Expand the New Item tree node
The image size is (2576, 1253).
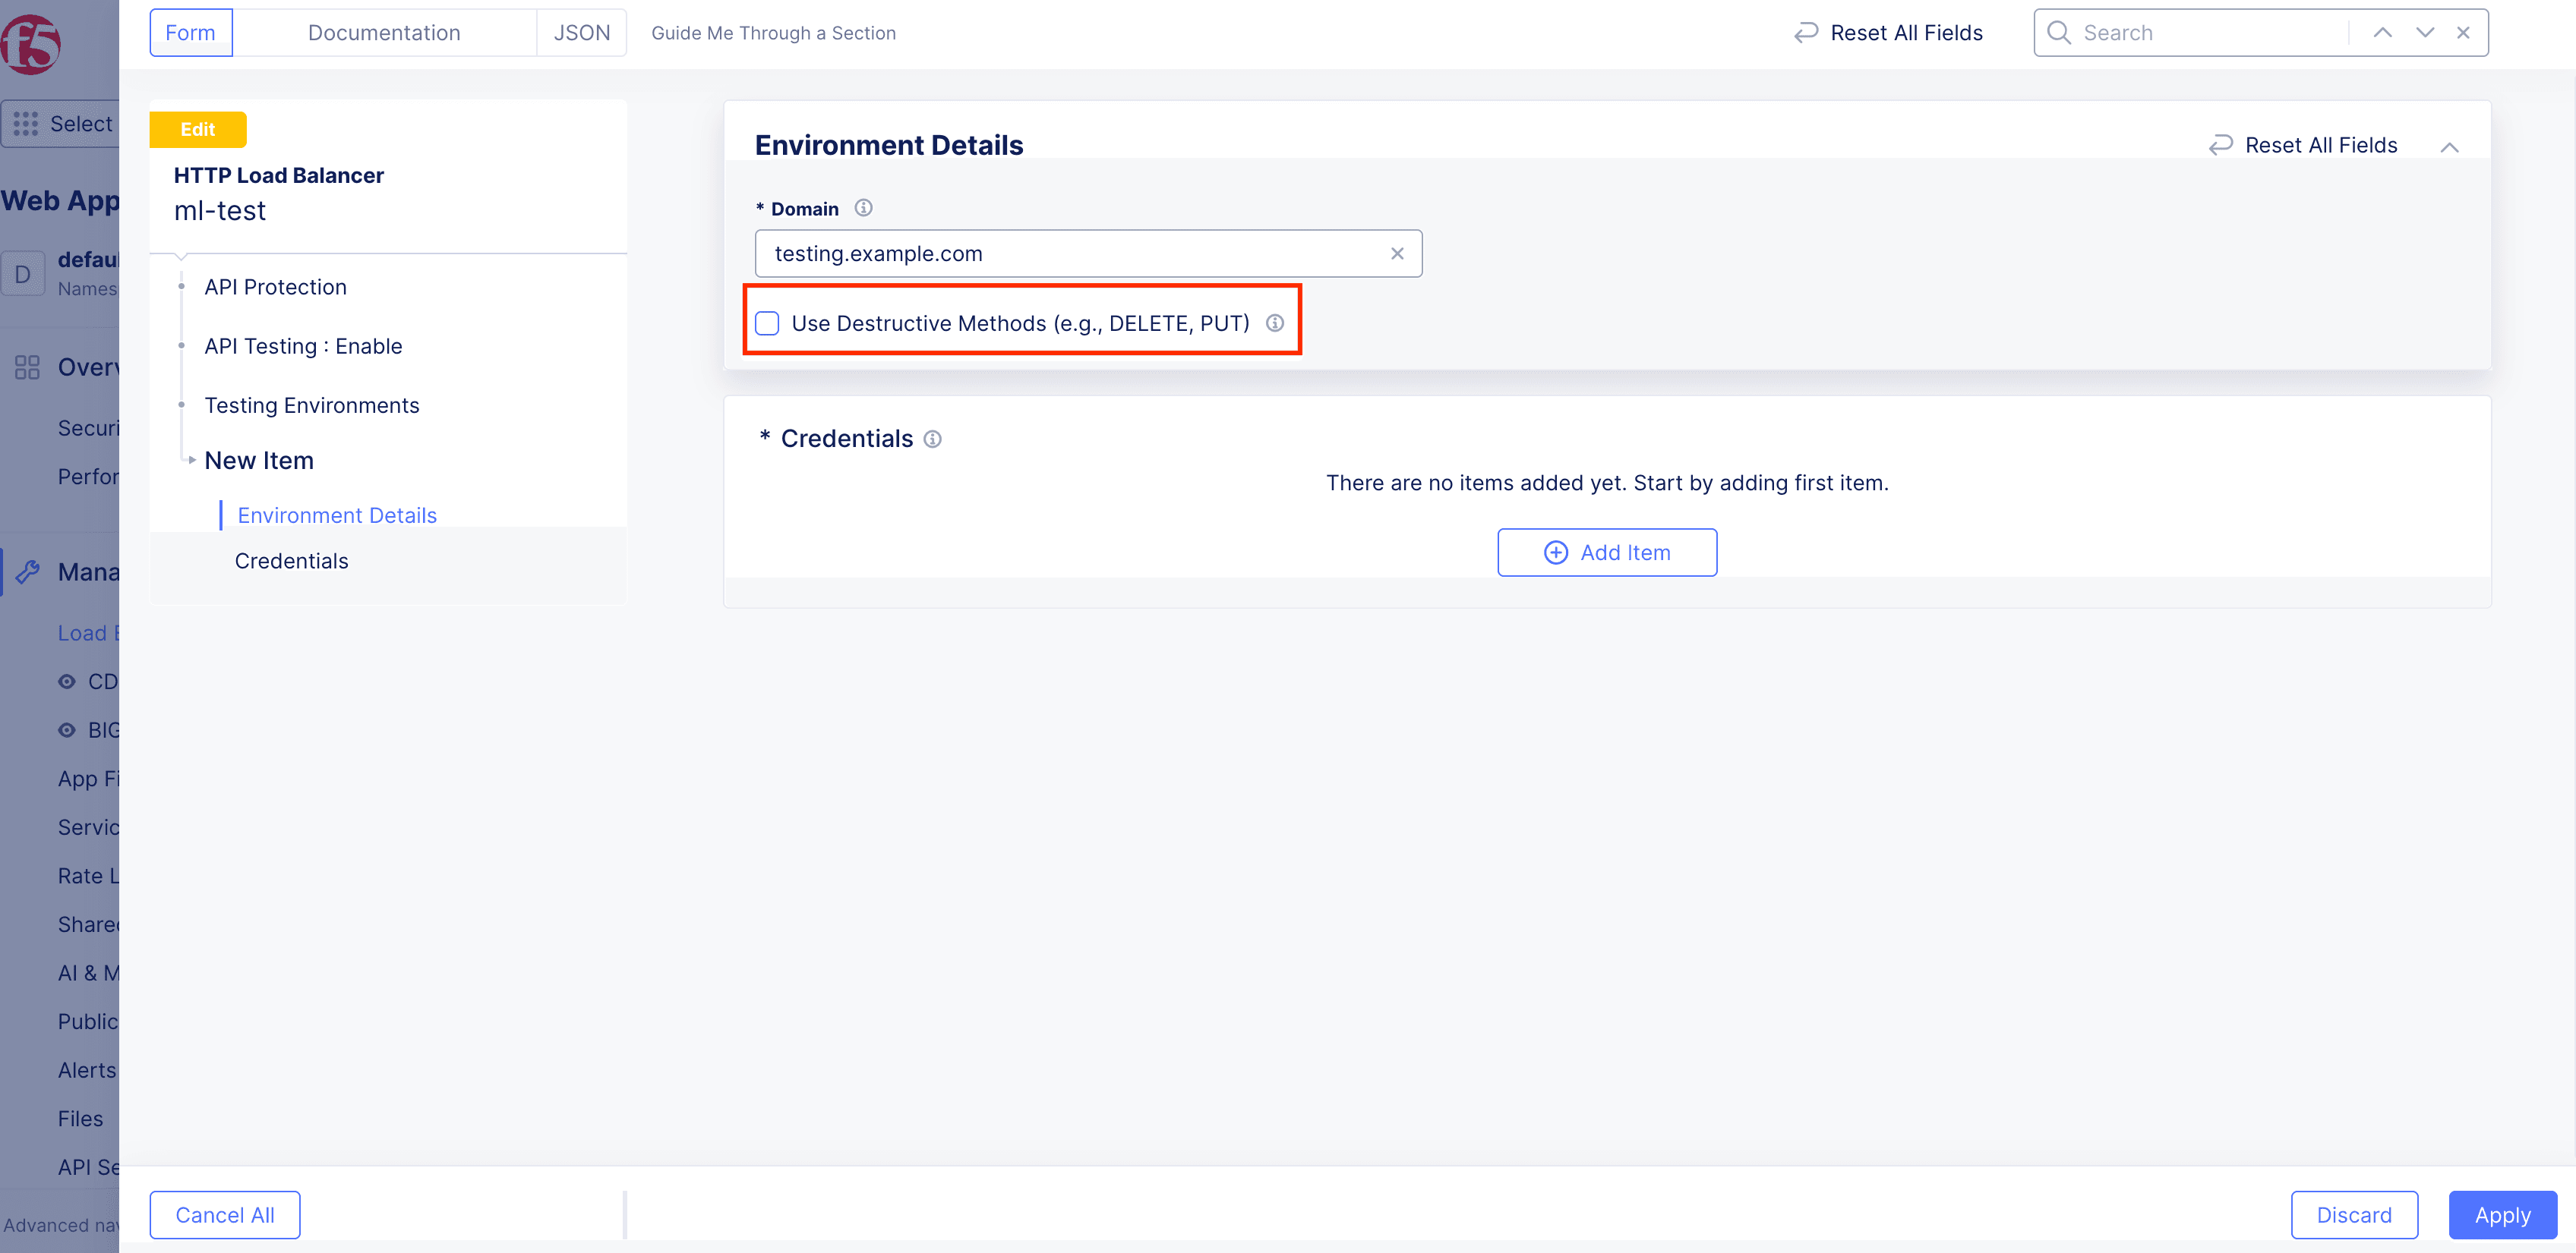[192, 460]
